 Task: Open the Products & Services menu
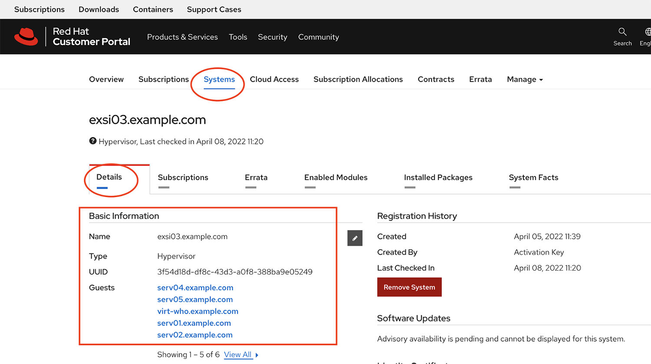click(182, 37)
